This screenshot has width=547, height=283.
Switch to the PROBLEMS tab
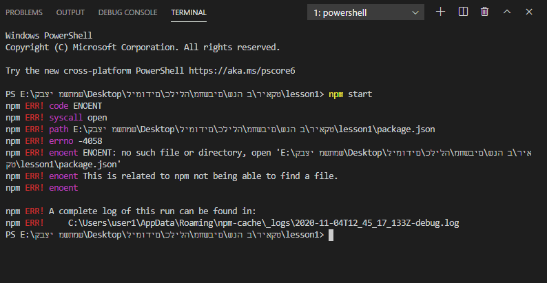(x=24, y=12)
